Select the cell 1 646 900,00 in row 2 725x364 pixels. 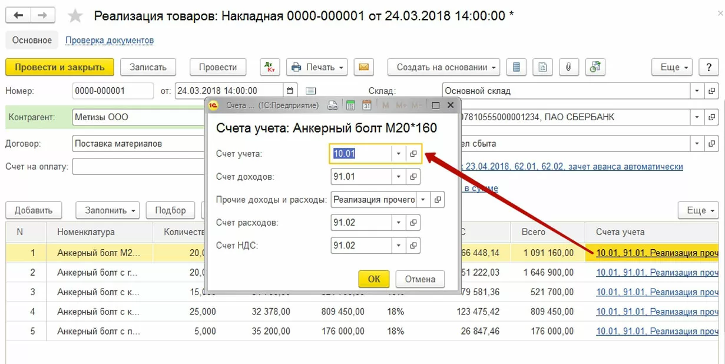tap(548, 273)
